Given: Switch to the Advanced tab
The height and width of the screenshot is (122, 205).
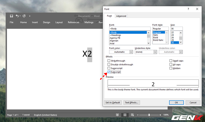Looking at the screenshot, I should click(x=121, y=16).
